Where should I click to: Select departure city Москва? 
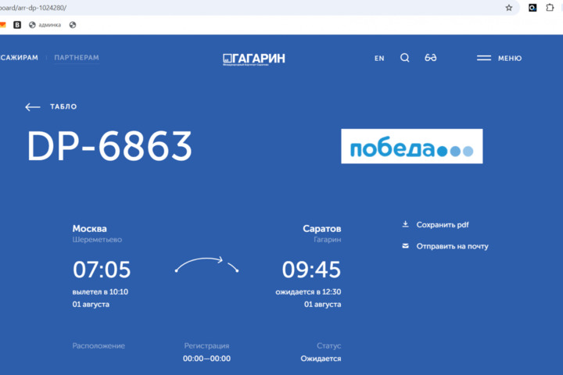pyautogui.click(x=89, y=229)
